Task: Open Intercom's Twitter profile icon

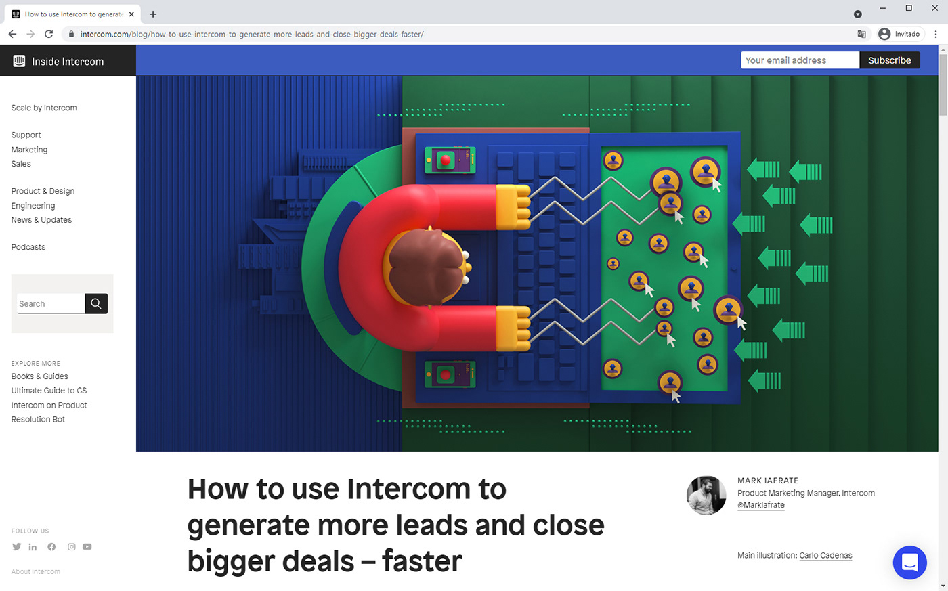Action: pos(16,547)
